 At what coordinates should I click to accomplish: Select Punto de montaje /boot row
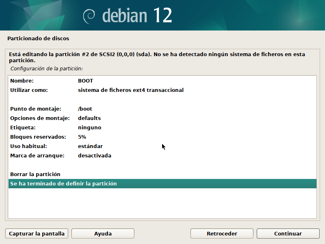click(x=162, y=109)
